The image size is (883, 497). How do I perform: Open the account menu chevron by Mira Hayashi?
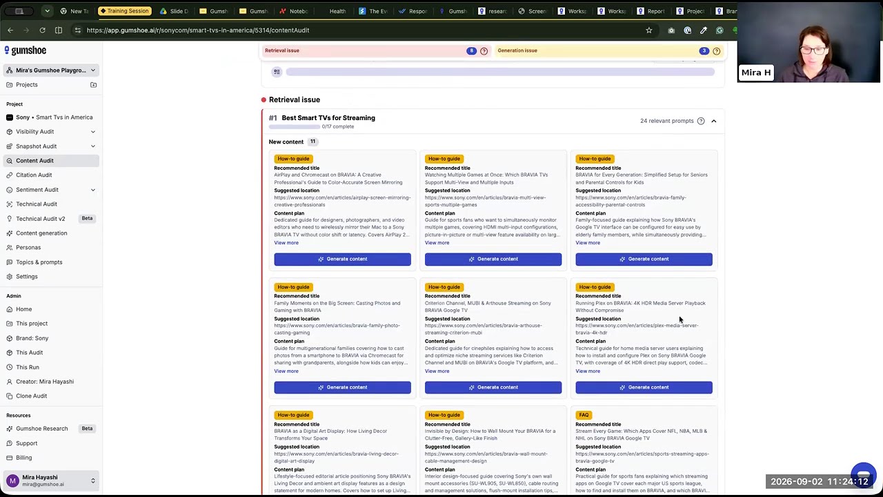93,480
